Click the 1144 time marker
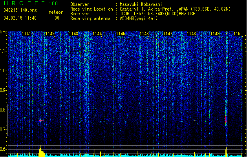The image size is (247, 157). (x=97, y=34)
